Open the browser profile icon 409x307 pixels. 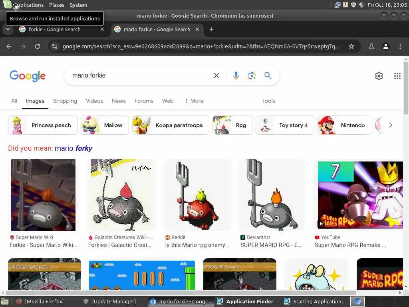click(385, 46)
